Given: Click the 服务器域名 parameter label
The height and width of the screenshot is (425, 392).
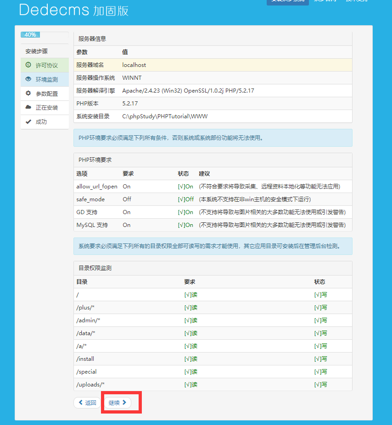Looking at the screenshot, I should [x=90, y=65].
